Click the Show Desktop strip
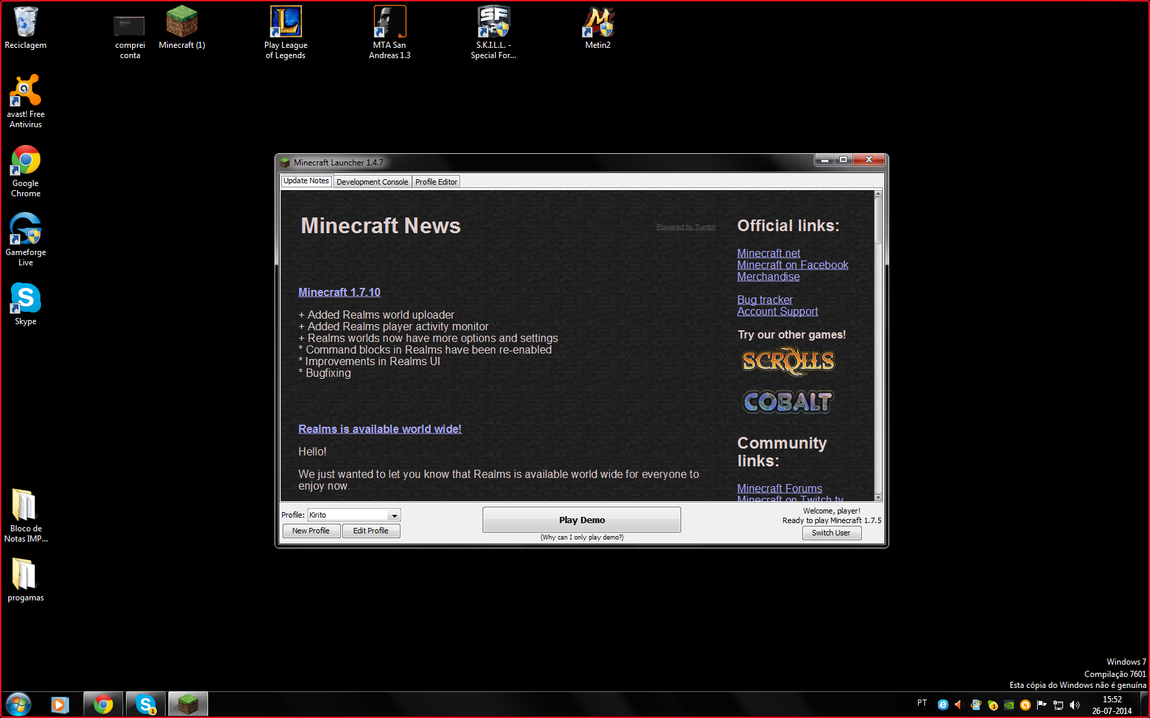 tap(1145, 704)
